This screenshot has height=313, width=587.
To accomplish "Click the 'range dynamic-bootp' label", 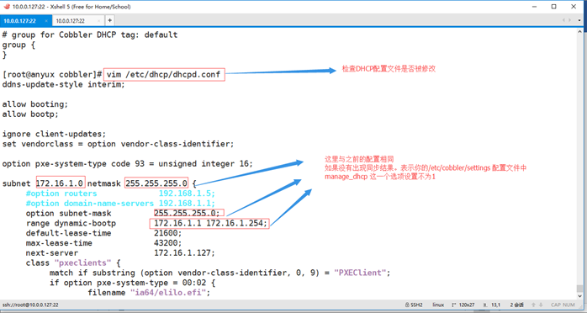I will click(x=71, y=224).
